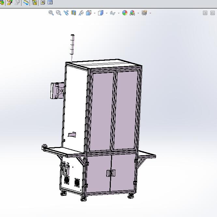Click the green and yellow block icon
The height and width of the screenshot is (217, 217).
tap(2, 2)
